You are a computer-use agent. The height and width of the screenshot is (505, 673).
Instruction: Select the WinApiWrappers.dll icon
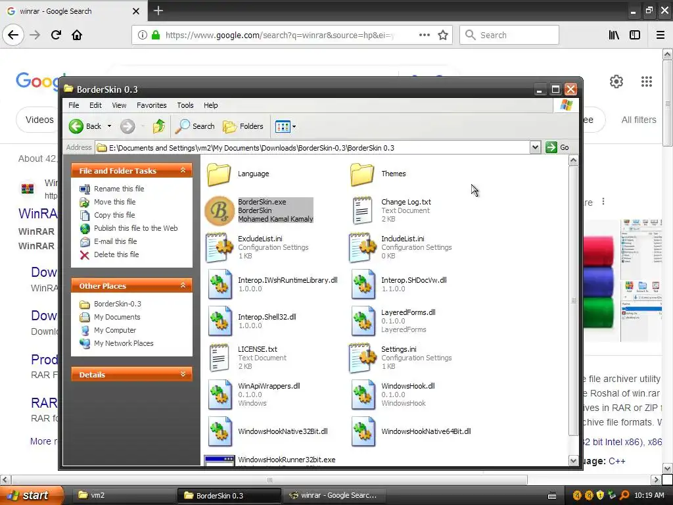(x=220, y=395)
